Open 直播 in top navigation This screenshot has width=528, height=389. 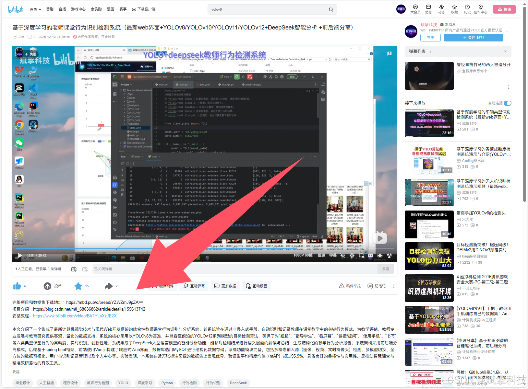(62, 9)
